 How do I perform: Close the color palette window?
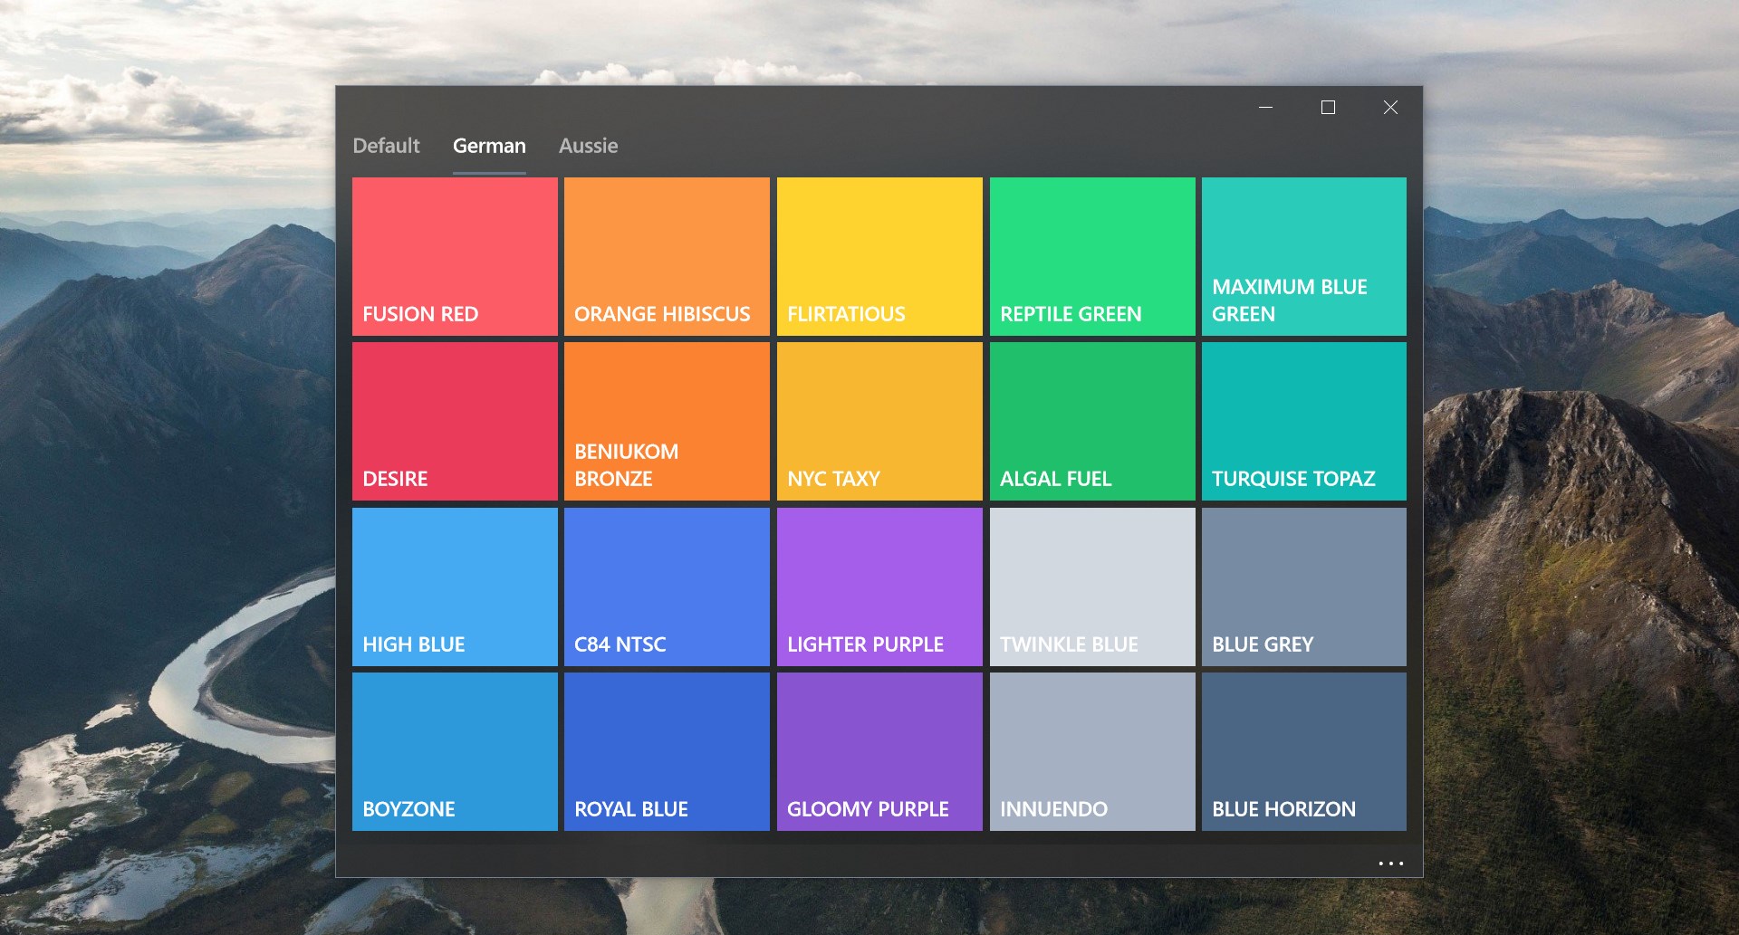[1390, 108]
